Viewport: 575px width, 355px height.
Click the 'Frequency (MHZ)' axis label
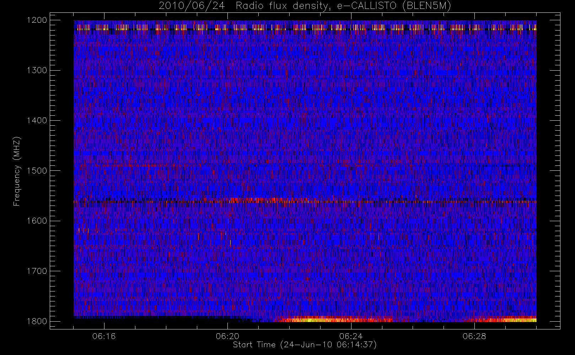[16, 171]
